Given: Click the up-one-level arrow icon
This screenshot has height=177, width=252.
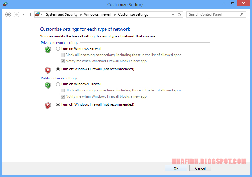Looking at the screenshot, I should tap(30, 14).
